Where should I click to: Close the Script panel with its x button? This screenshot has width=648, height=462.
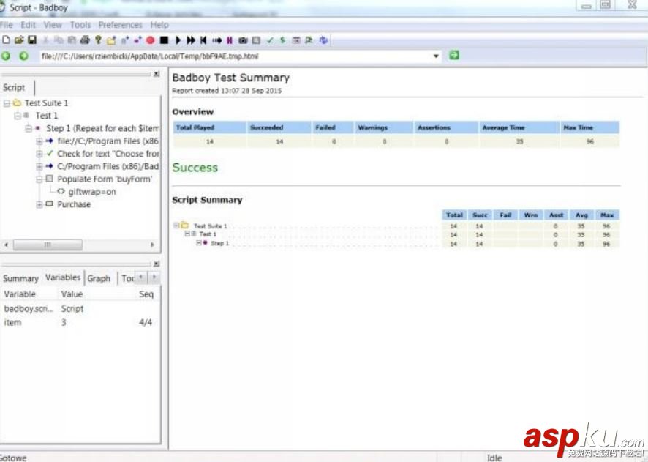[157, 74]
